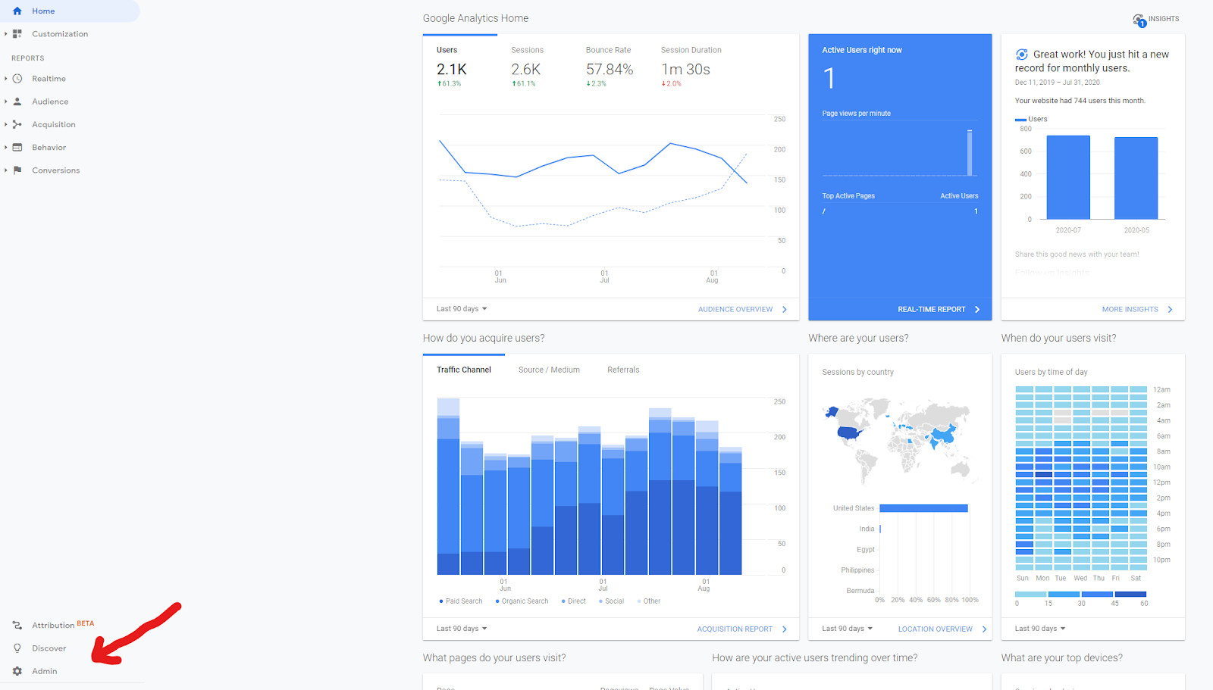
Task: Click the "Page views per minute" label
Action: click(857, 114)
